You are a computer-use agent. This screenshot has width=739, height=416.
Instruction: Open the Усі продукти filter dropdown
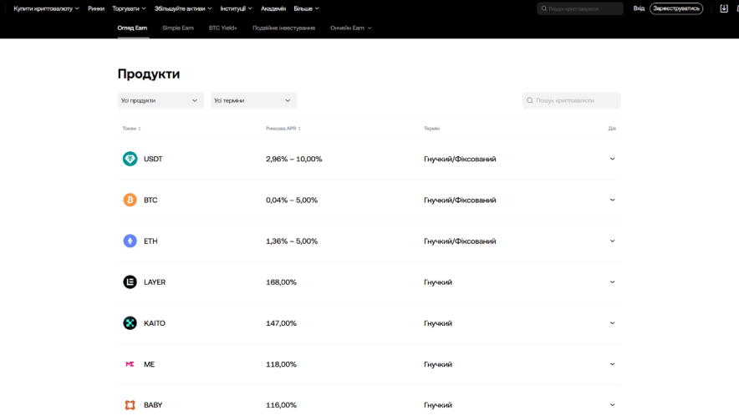tap(161, 100)
